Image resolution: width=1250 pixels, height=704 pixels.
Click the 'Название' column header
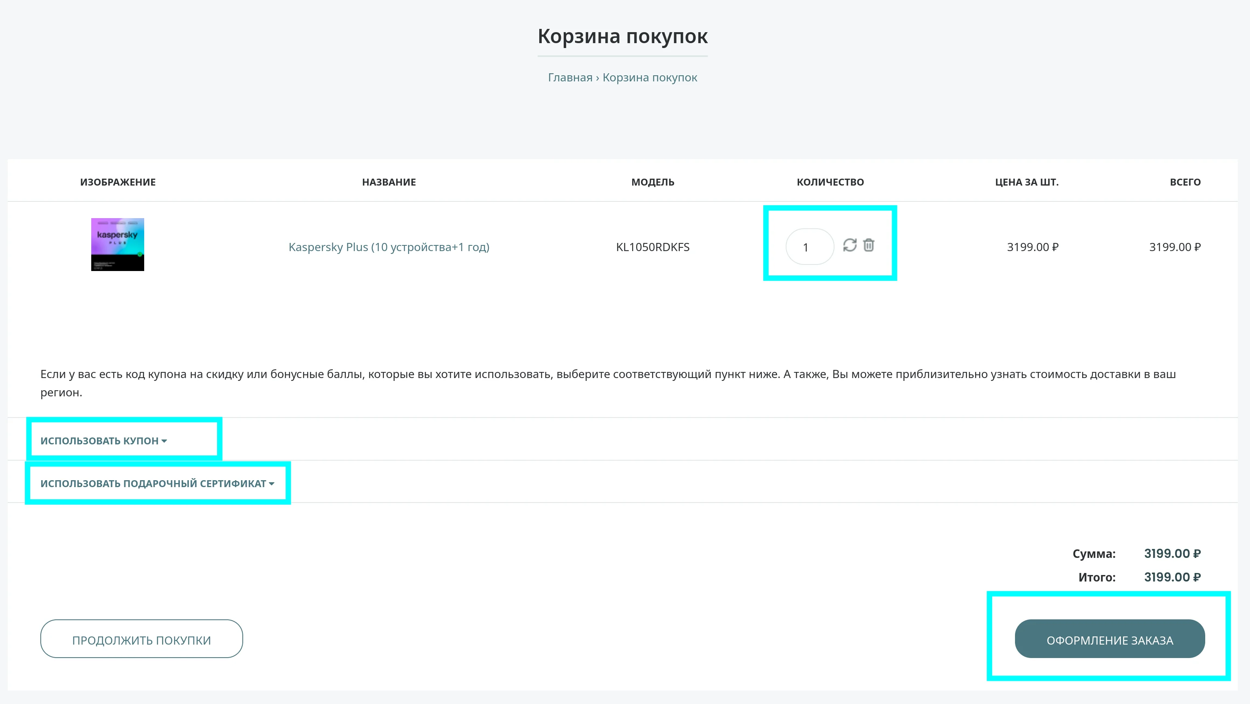pyautogui.click(x=389, y=182)
